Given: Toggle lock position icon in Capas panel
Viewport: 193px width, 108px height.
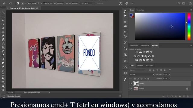Looking at the screenshot, I should point(142,79).
